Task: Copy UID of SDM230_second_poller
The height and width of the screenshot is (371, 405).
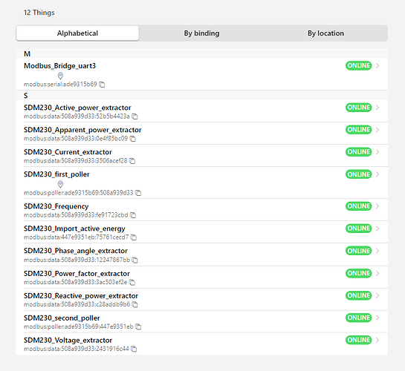Action: point(138,326)
